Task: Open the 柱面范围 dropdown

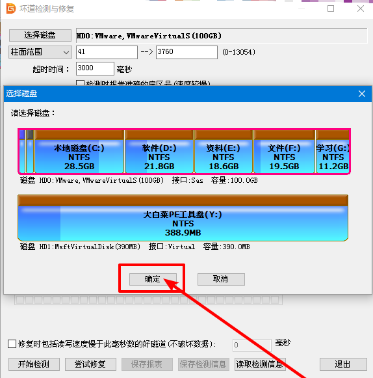Action: tap(40, 52)
